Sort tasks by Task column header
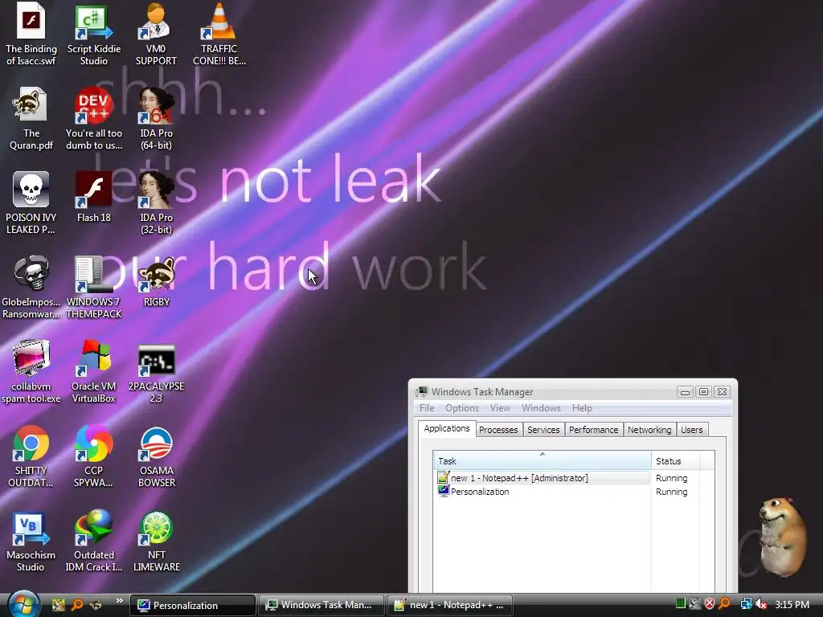823x617 pixels. 543,460
